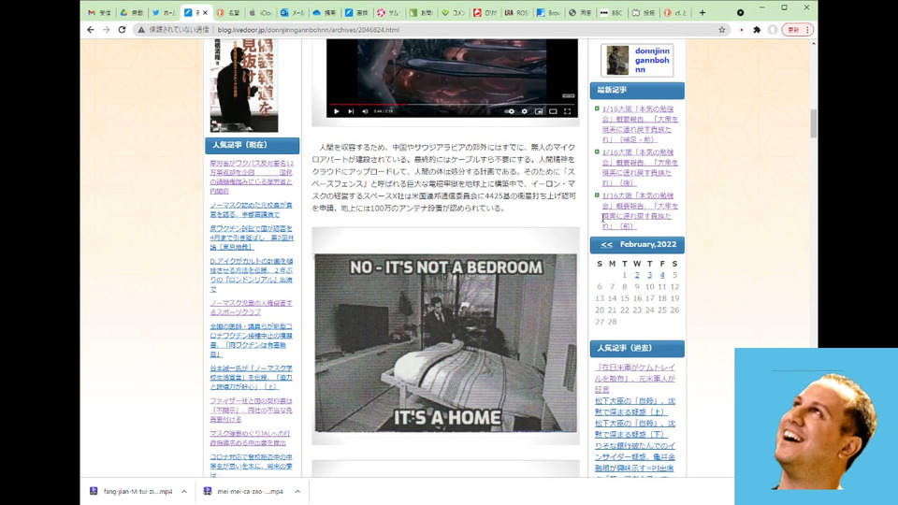Open 人気記事（過去）first article link
Screen dimensions: 898x505
(634, 379)
